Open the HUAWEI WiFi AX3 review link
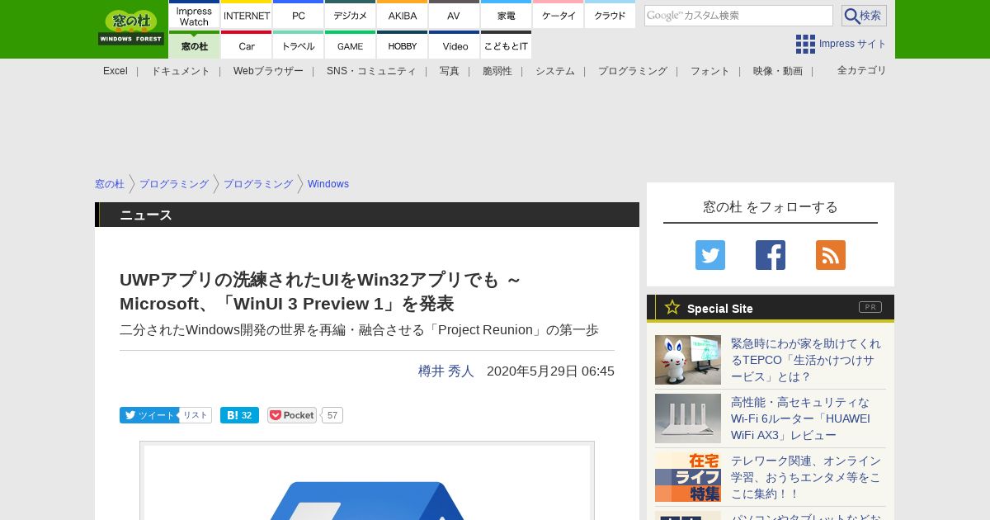 [800, 418]
